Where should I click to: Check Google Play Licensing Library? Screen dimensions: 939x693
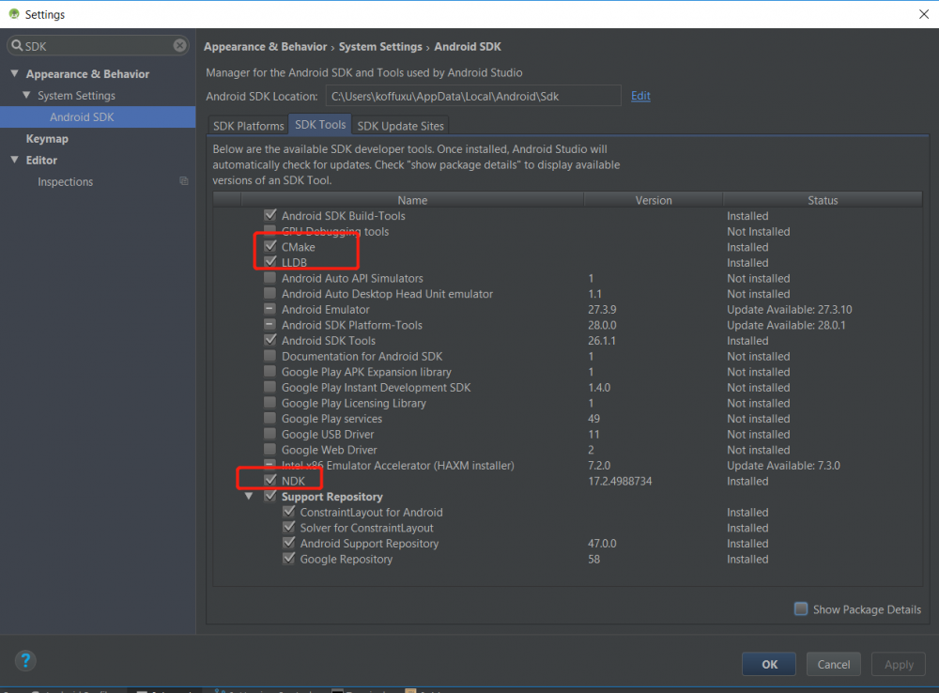[x=270, y=402]
